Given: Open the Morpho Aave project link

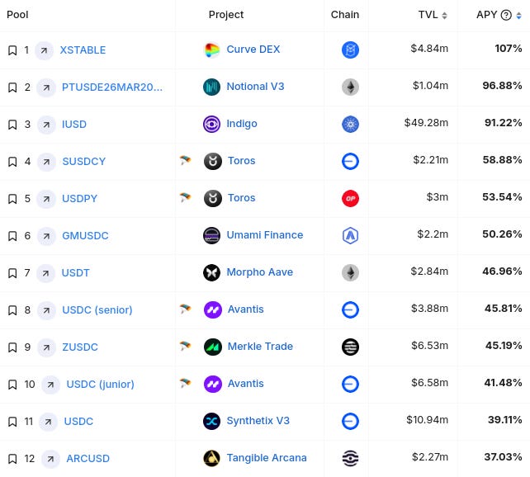Looking at the screenshot, I should 259,272.
